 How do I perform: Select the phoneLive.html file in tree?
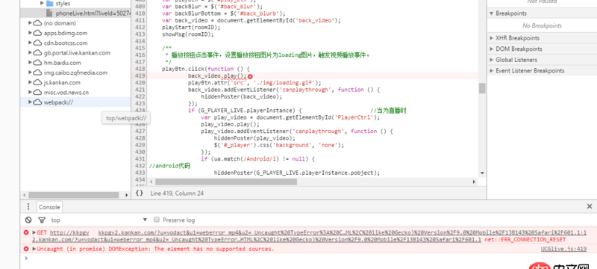point(93,13)
